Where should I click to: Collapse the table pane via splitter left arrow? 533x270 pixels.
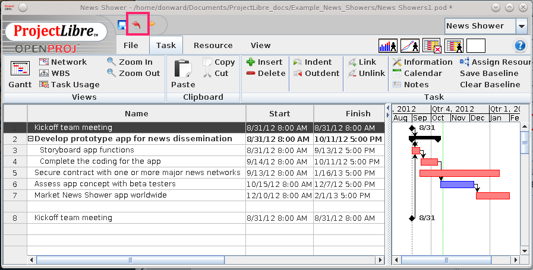tap(388, 109)
